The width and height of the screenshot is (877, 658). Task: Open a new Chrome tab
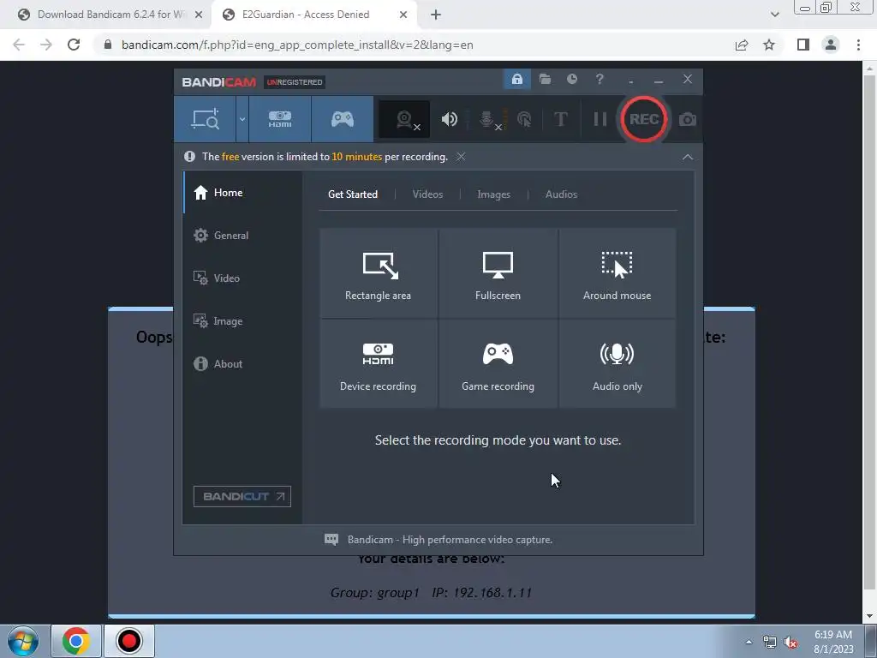(x=436, y=15)
